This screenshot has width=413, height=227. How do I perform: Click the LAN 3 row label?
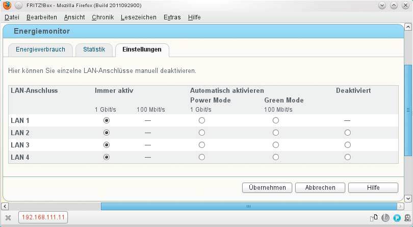tap(20, 145)
